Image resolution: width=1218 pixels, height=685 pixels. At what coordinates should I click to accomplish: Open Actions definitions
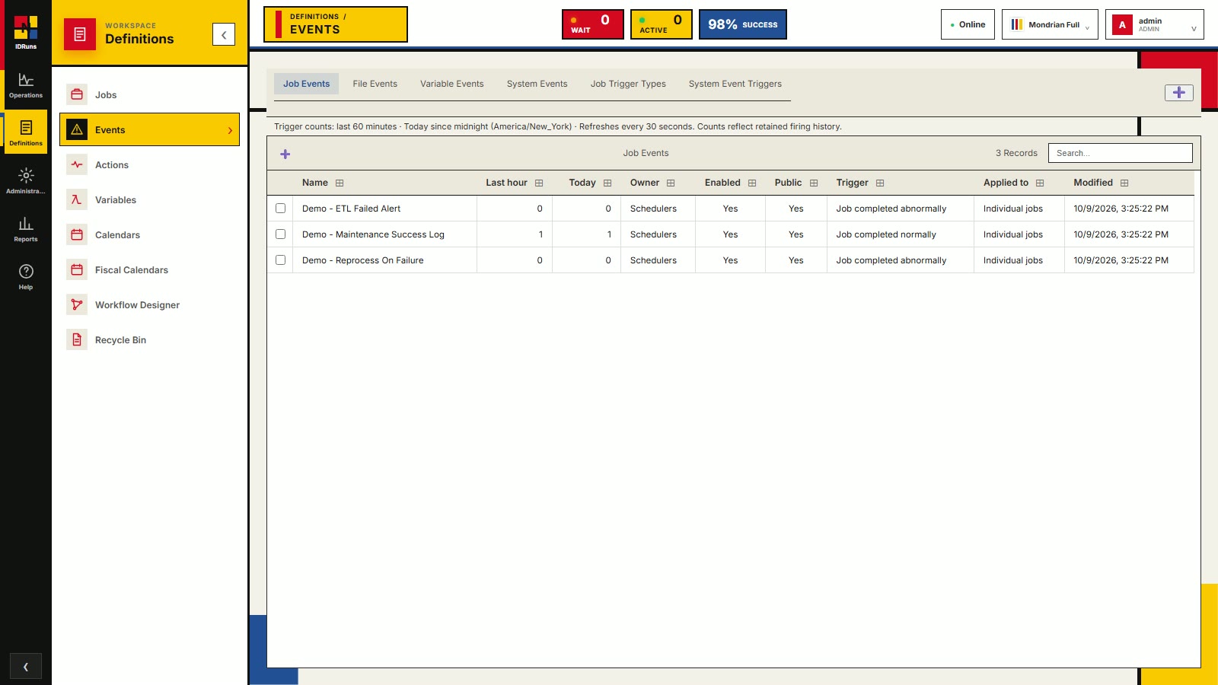coord(149,165)
